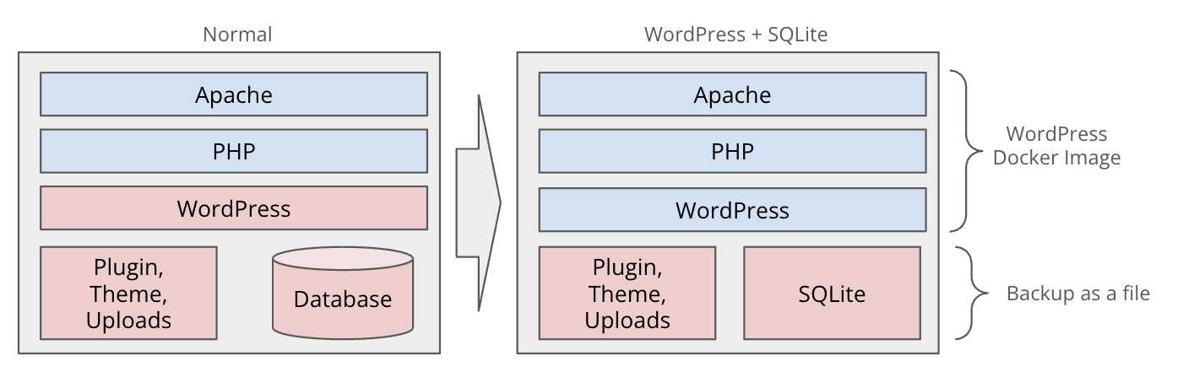Screen dimensions: 1194x388
Task: Click the Apache box in WordPress + SQLite diagram
Action: (732, 94)
